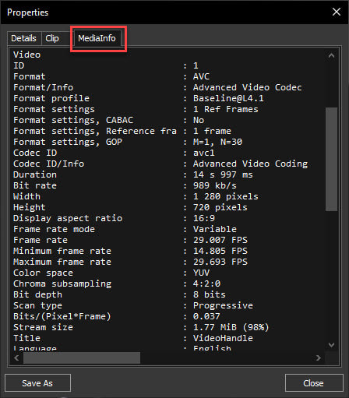This screenshot has height=398, width=349.
Task: Click the 'avc1' codec ID value
Action: [x=204, y=153]
